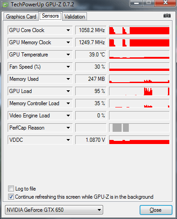
Task: Click the GPU-Z title bar app icon
Action: (5, 5)
